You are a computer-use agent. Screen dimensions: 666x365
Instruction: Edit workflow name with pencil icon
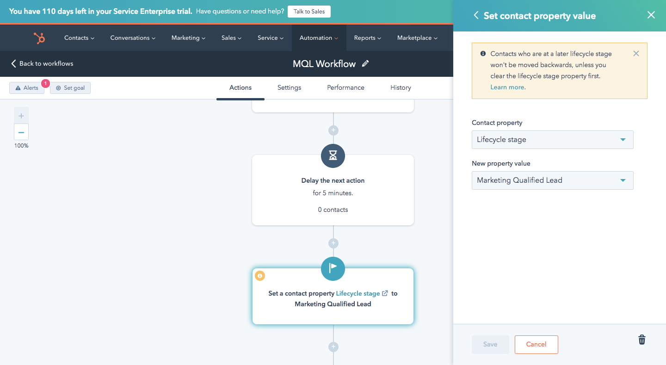(365, 64)
